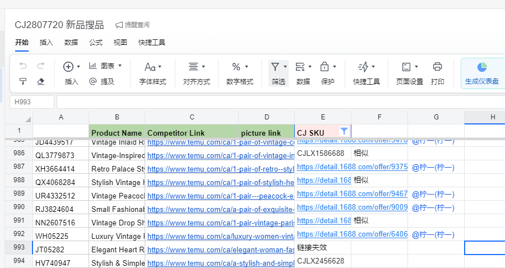505x268 pixels.
Task: Click the name box showing H993
Action: pos(32,102)
